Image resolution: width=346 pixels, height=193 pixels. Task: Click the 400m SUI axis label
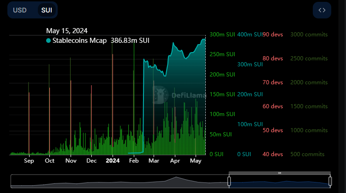point(249,35)
